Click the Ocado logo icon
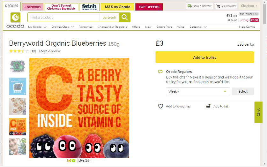The image size is (267, 167). click(15, 18)
